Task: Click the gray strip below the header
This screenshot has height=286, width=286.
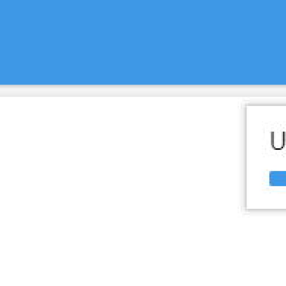Action: (x=143, y=91)
